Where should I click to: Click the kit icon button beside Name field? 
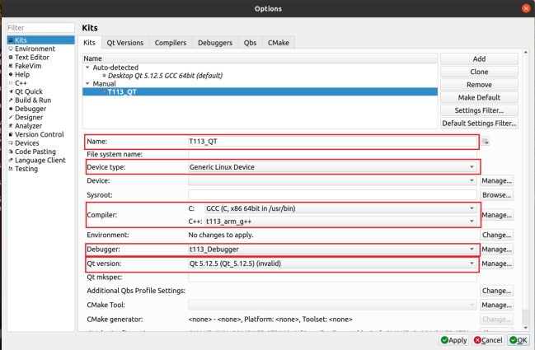[486, 141]
